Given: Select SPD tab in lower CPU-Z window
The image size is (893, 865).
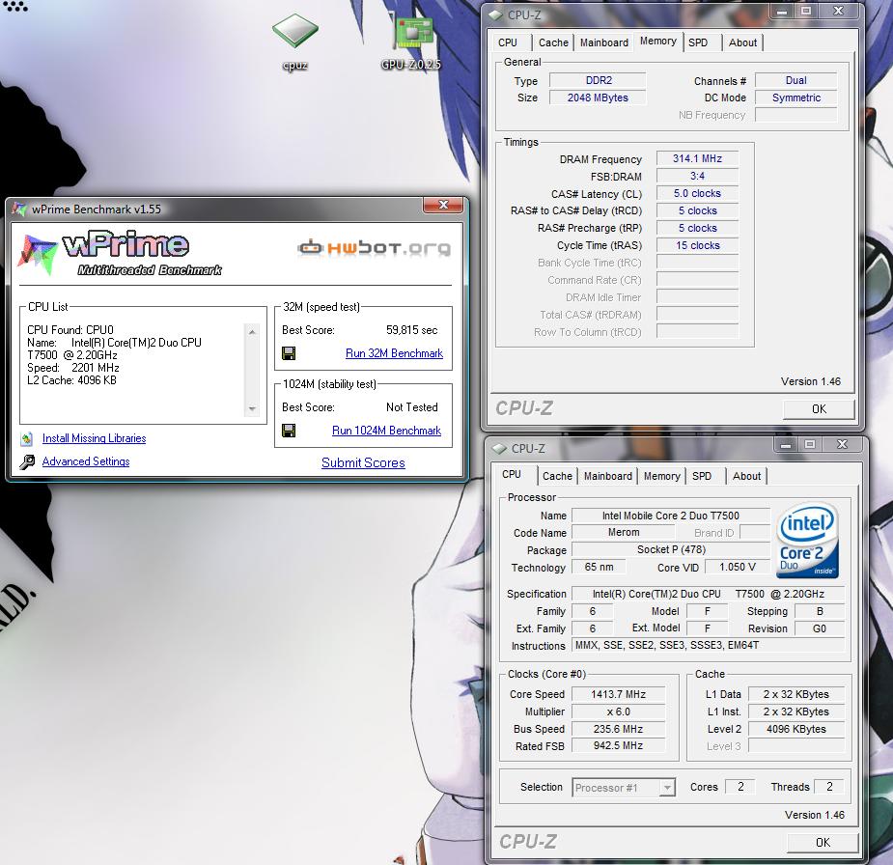Looking at the screenshot, I should click(x=702, y=476).
